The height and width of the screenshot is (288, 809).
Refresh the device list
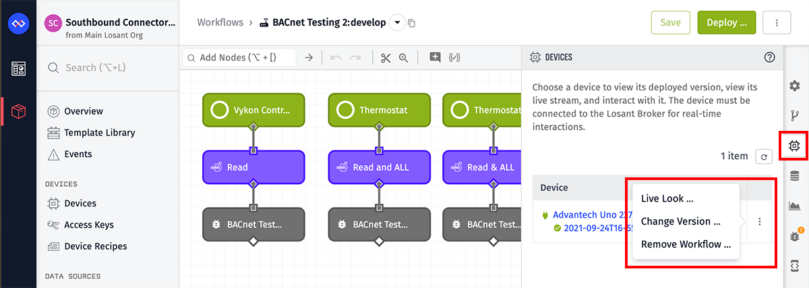764,156
